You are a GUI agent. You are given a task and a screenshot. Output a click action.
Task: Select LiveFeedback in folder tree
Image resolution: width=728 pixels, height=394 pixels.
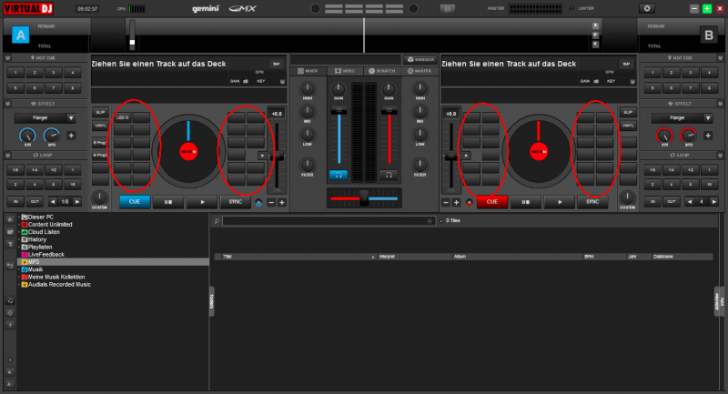tap(46, 254)
